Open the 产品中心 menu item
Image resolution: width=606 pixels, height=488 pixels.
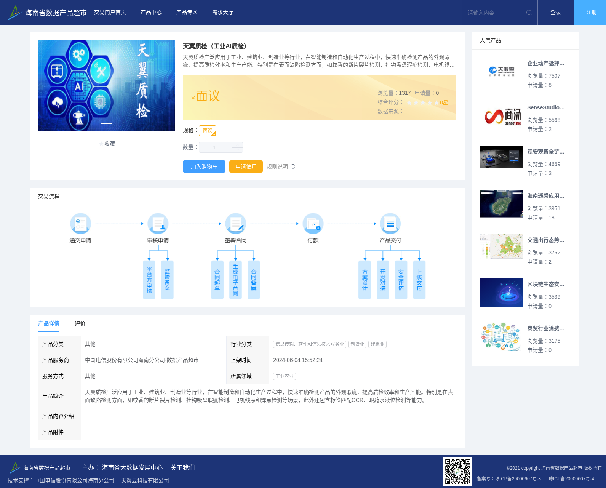pyautogui.click(x=151, y=13)
